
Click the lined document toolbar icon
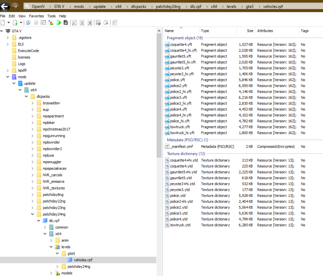(82, 23)
